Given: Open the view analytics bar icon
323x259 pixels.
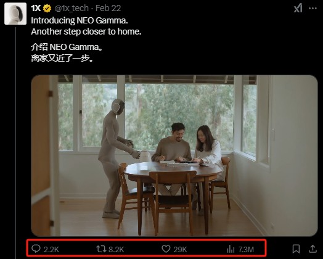Looking at the screenshot, I should click(231, 249).
